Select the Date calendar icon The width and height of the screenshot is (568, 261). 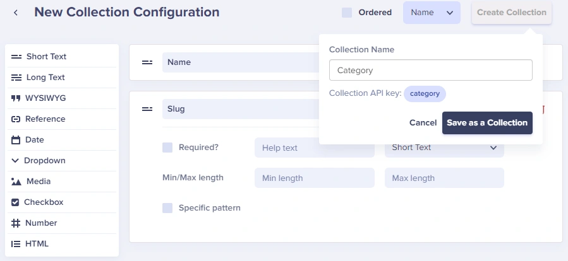click(16, 140)
